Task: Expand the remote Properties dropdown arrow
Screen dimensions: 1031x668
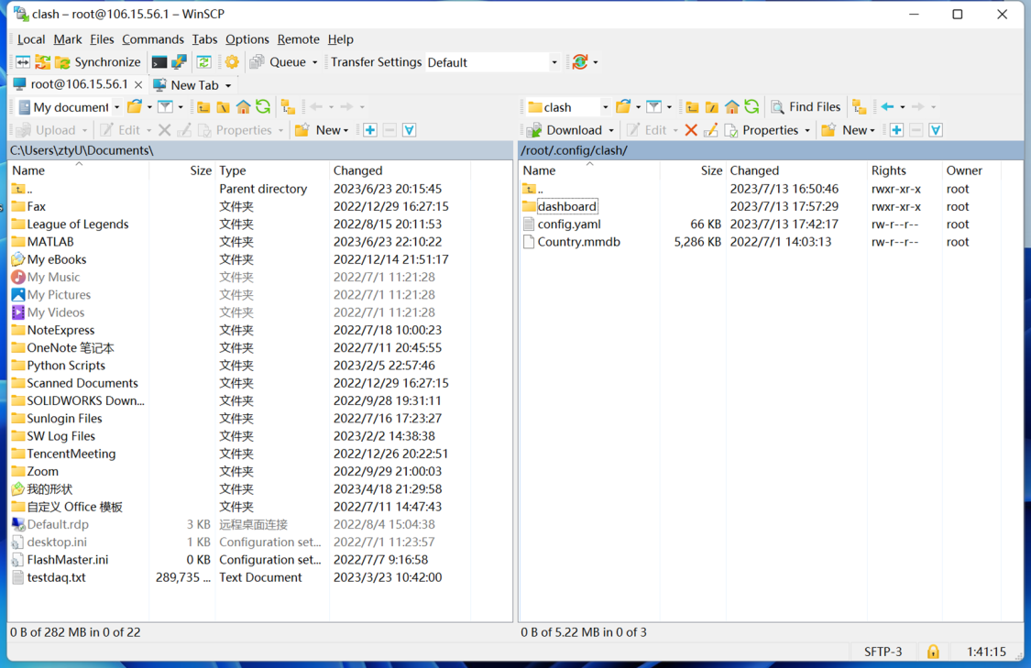Action: point(807,131)
